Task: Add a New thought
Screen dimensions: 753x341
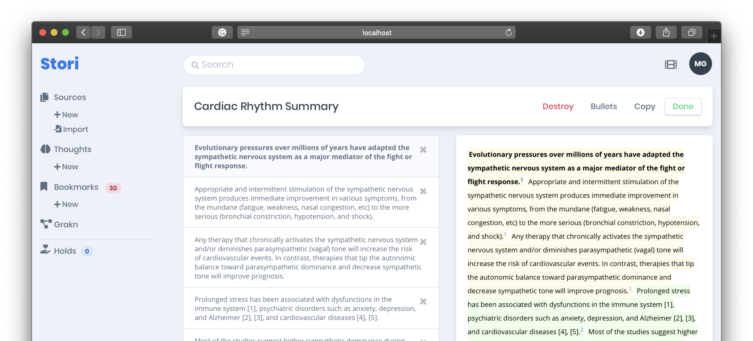Action: [66, 167]
